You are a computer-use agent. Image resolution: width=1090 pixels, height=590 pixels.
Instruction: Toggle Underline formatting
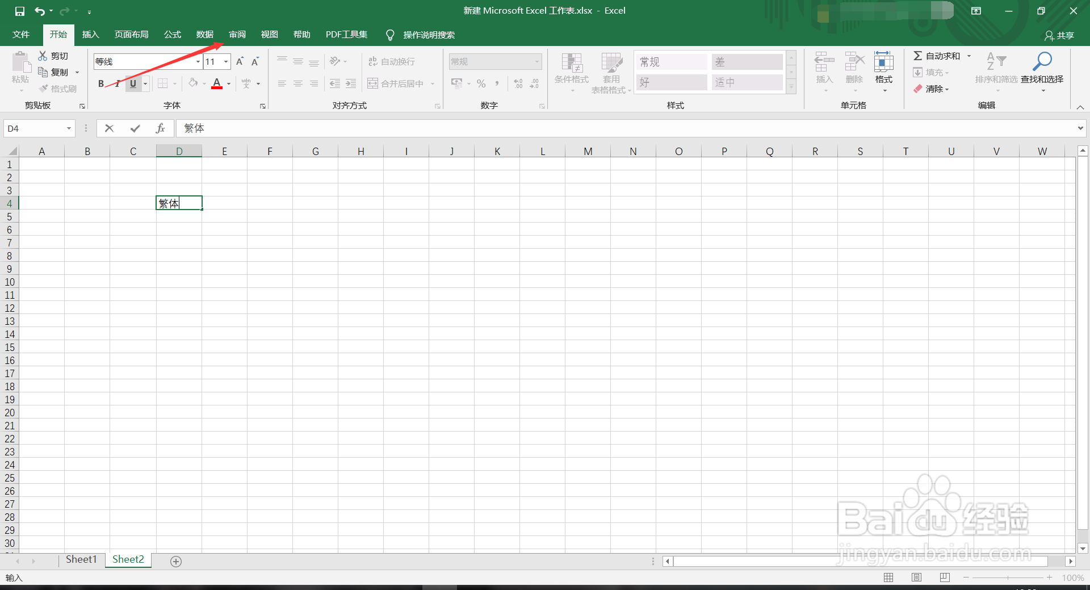point(133,83)
